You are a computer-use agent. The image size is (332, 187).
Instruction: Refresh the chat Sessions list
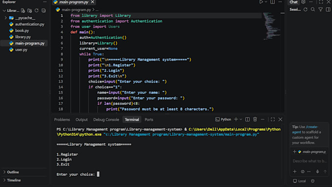point(305,10)
